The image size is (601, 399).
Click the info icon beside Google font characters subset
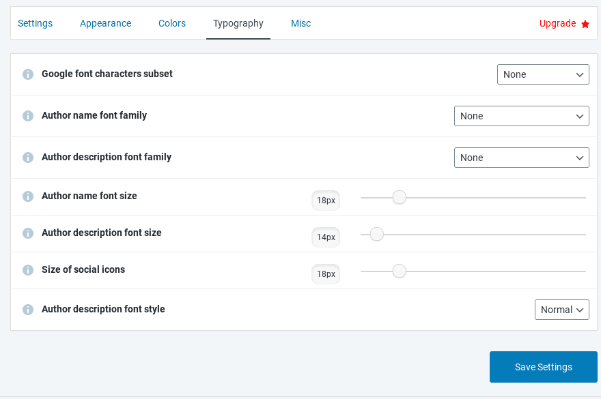coord(27,74)
